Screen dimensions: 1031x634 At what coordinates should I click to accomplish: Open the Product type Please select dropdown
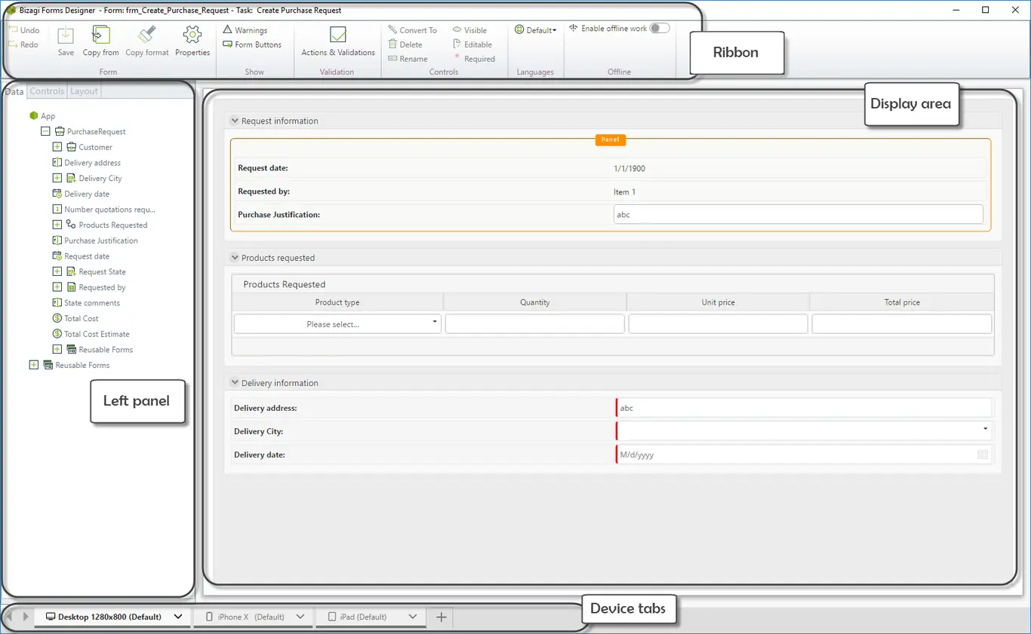pos(337,324)
